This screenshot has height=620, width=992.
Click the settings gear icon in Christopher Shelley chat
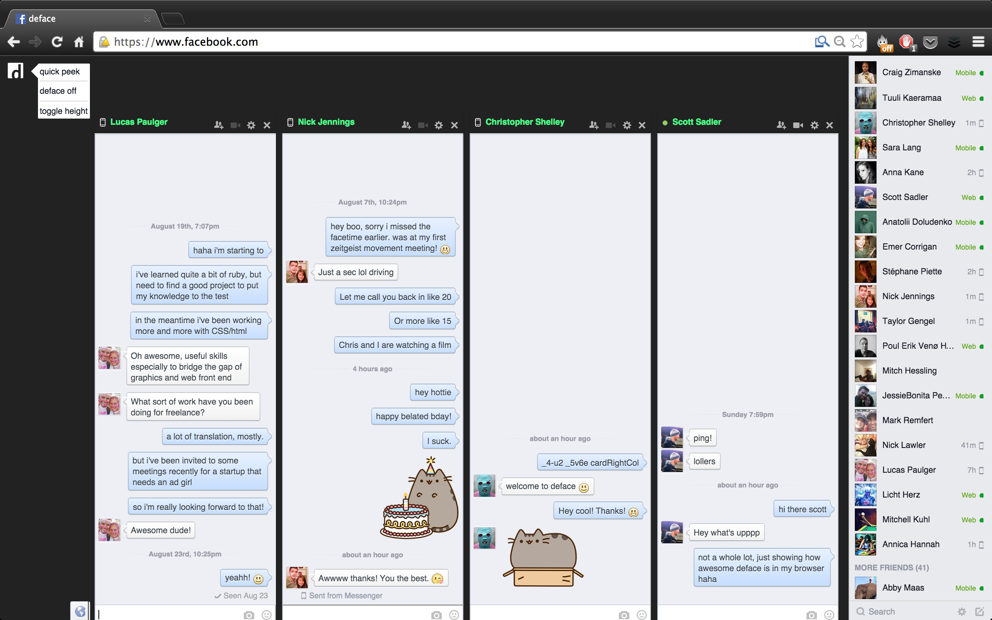626,125
